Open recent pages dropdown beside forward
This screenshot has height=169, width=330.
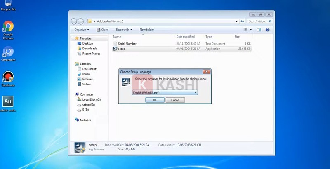(85, 21)
